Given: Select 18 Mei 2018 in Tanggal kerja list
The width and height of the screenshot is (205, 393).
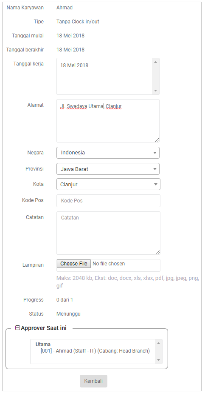Looking at the screenshot, I should tap(74, 65).
